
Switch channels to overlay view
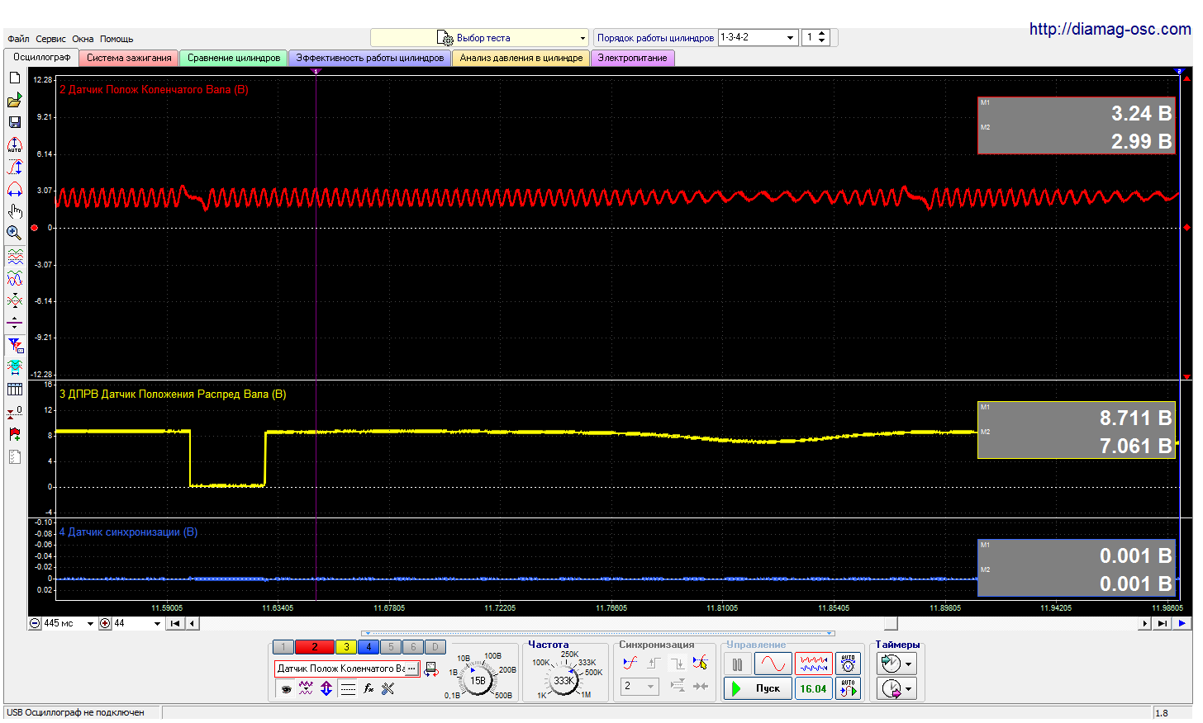[15, 279]
